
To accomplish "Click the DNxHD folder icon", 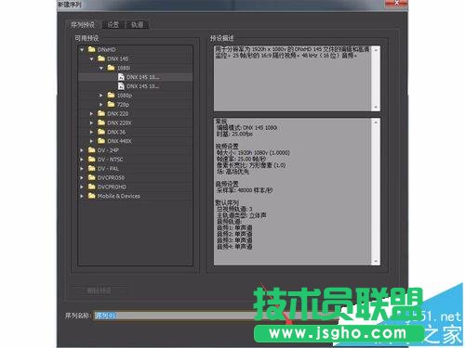I will 92,49.
